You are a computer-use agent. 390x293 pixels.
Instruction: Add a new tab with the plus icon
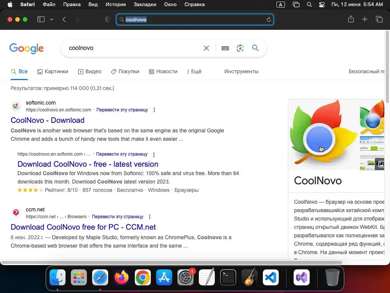pos(364,19)
